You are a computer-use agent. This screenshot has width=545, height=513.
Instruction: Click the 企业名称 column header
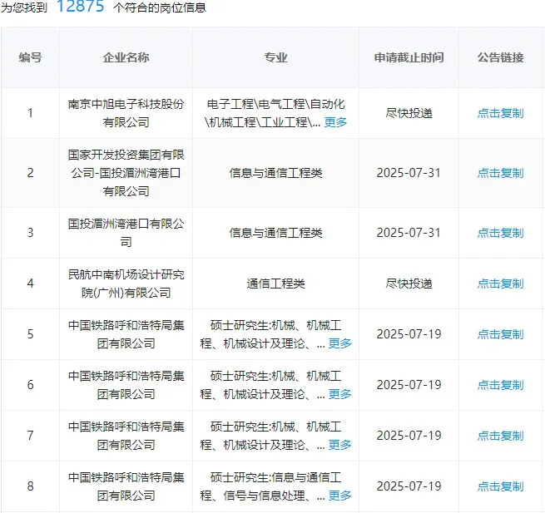(126, 57)
